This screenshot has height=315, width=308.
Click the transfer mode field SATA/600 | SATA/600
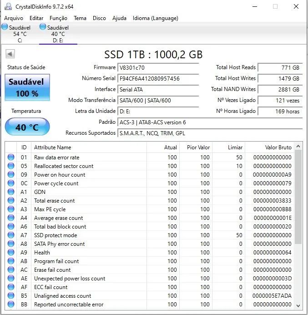pos(158,100)
